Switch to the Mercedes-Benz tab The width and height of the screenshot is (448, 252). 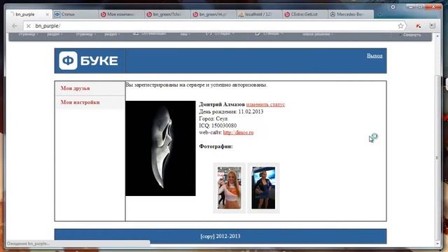coord(351,14)
